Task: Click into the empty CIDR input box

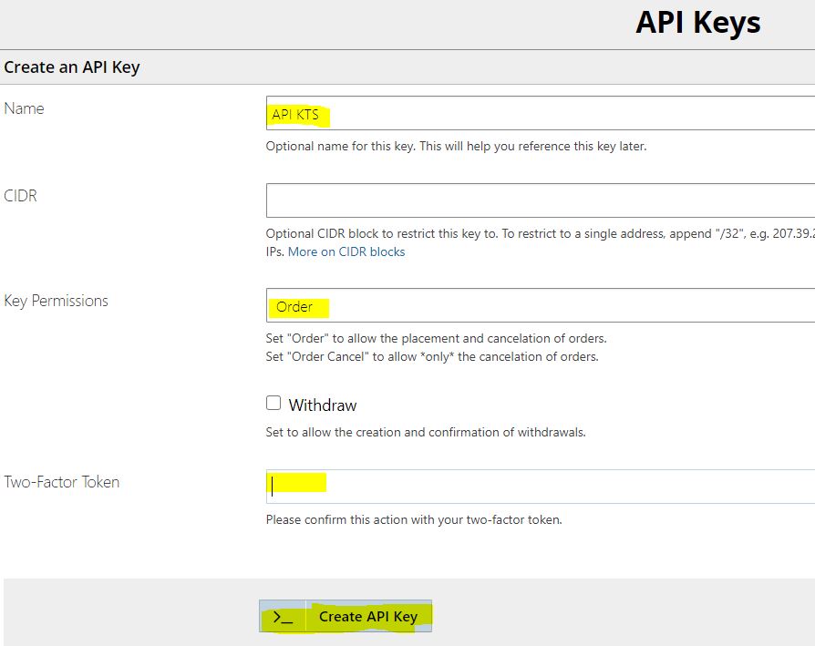Action: (x=540, y=200)
